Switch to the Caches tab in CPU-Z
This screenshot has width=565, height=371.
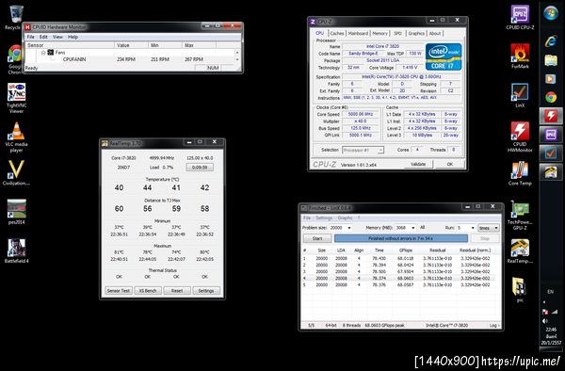[x=337, y=33]
